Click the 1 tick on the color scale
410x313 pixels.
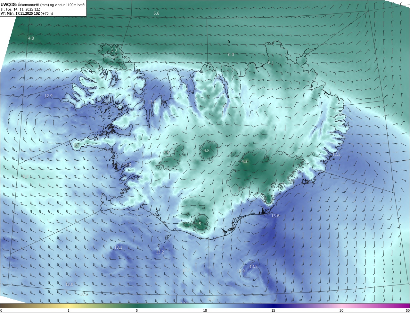(69, 310)
